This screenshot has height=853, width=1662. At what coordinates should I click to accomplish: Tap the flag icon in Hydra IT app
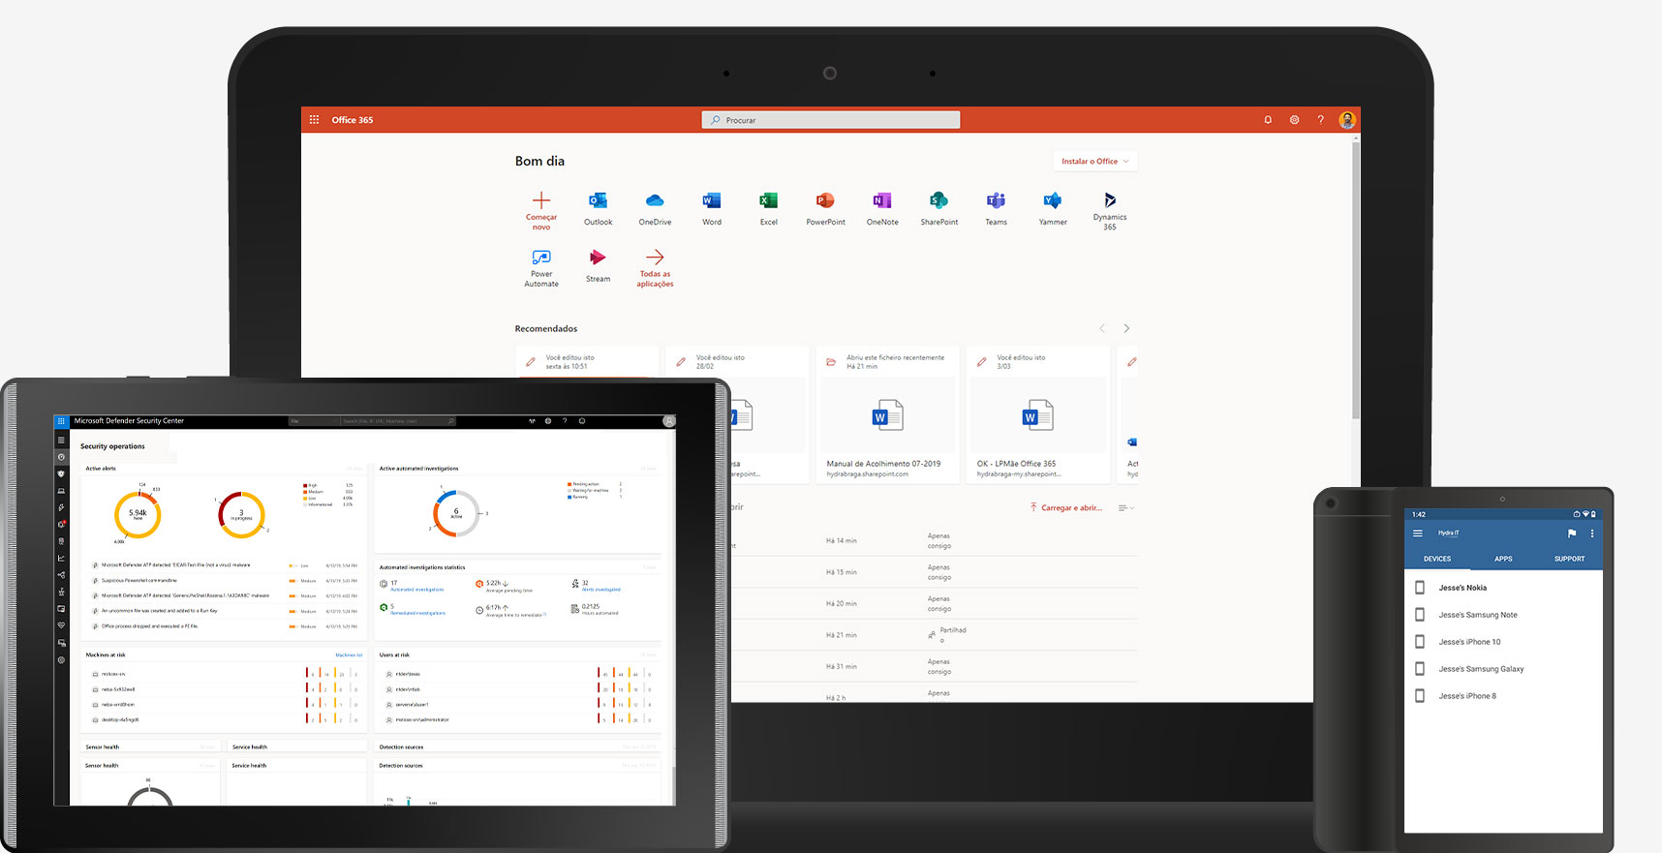(1571, 533)
